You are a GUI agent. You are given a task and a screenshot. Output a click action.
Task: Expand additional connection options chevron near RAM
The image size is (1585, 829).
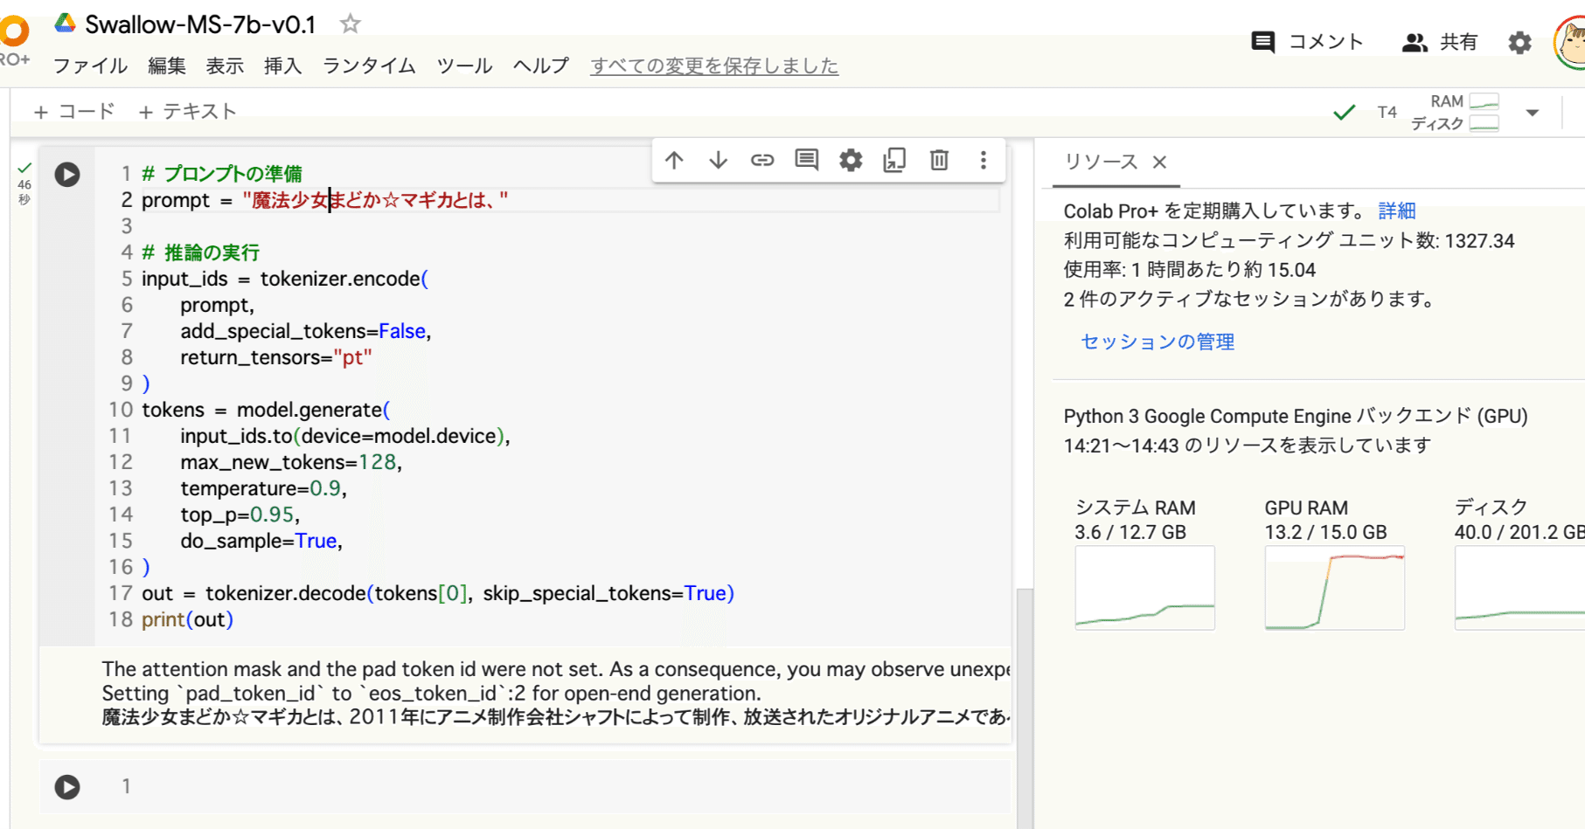[1532, 112]
